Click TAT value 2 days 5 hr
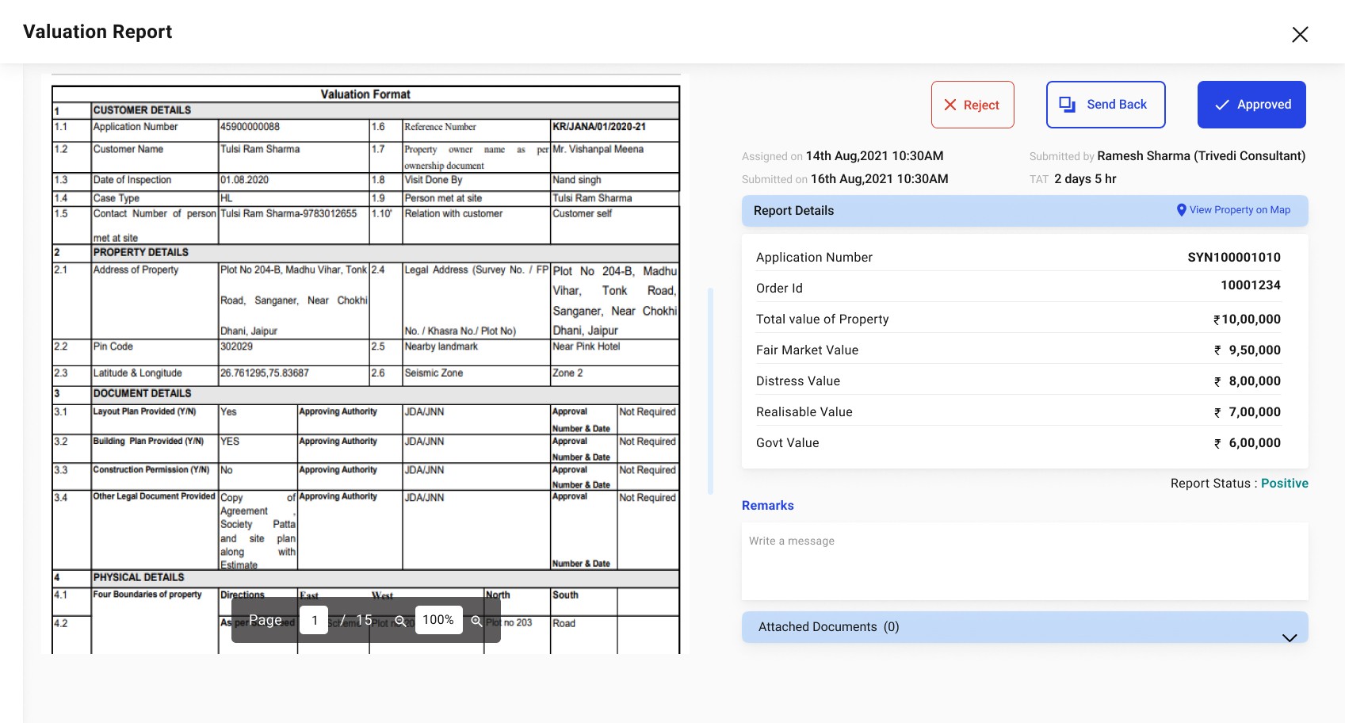This screenshot has height=723, width=1345. pos(1085,179)
